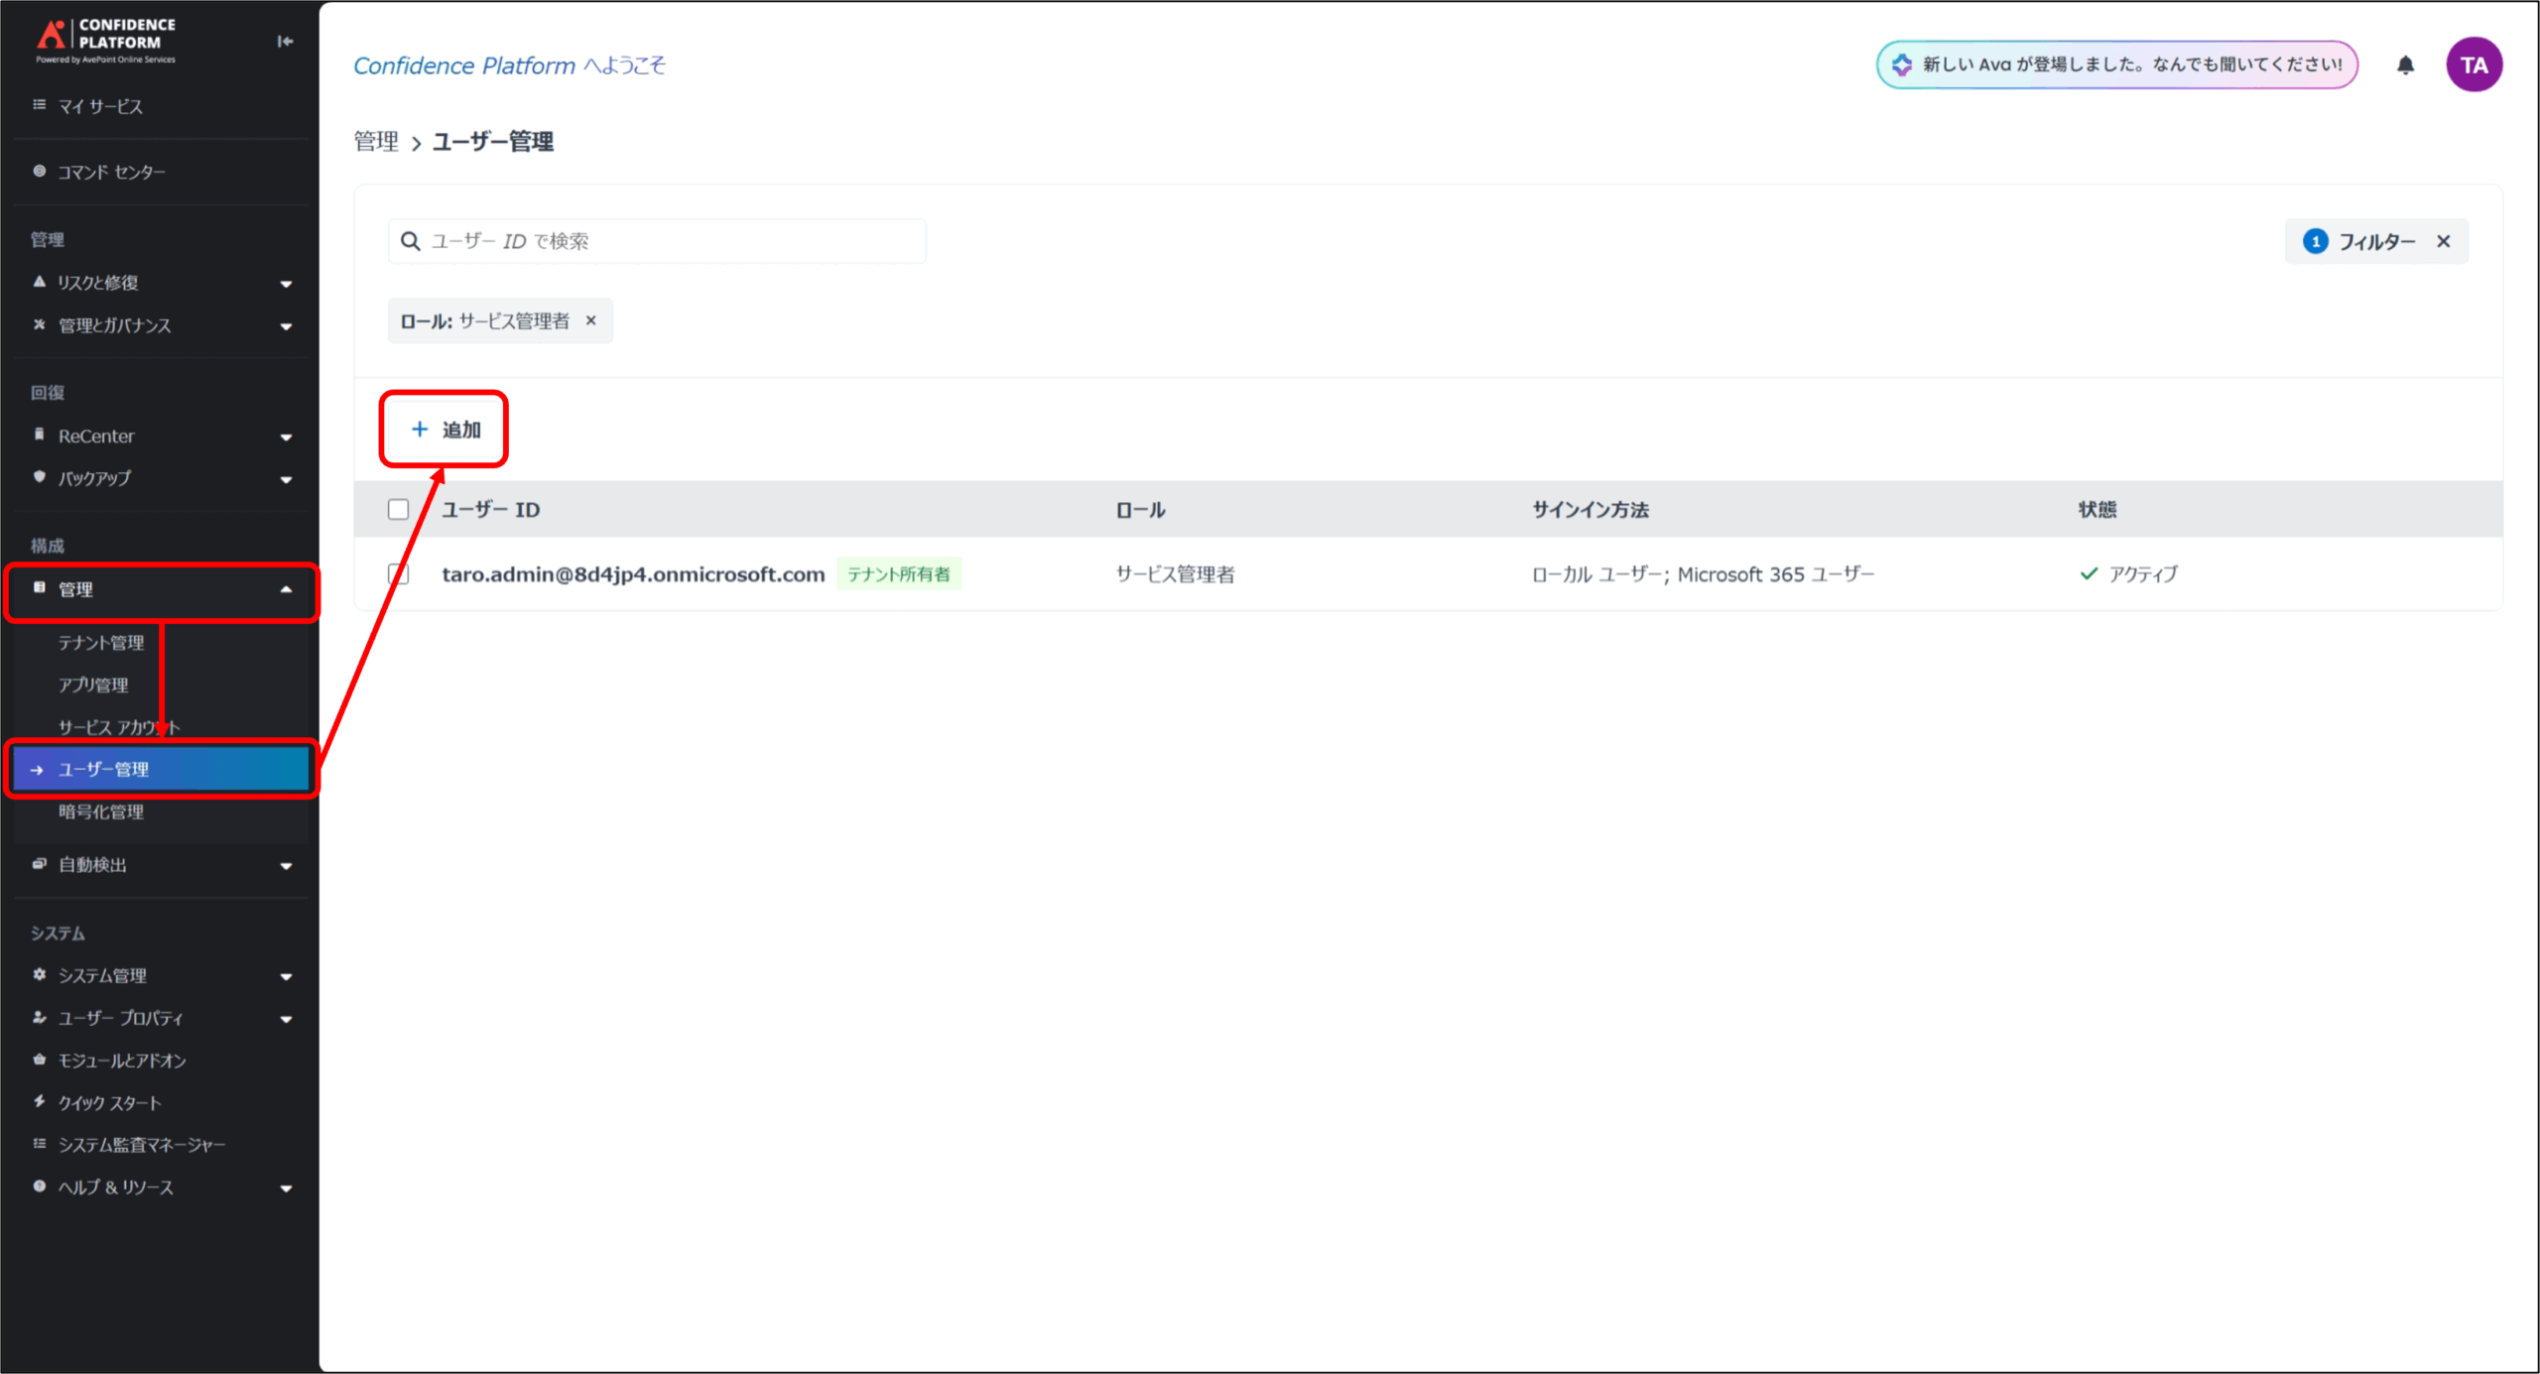Clear the filter with the X icon

(2444, 241)
